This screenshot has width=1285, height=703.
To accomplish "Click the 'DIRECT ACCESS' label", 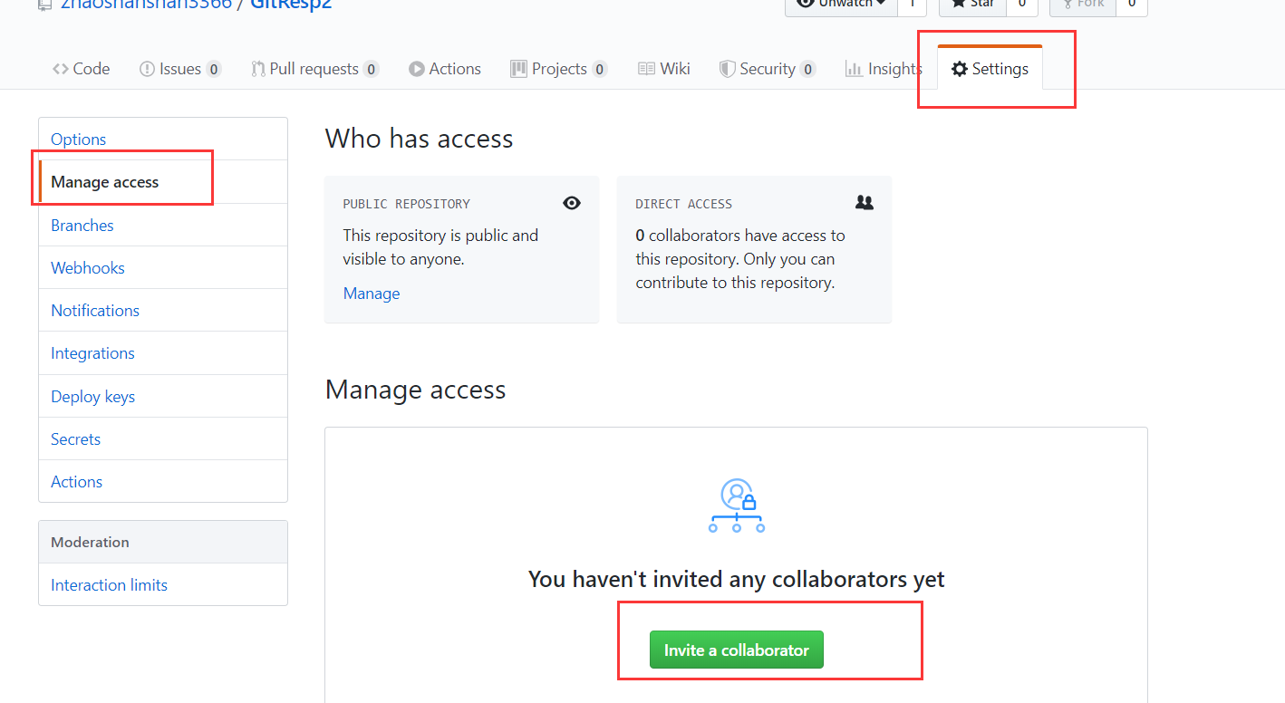I will [684, 204].
